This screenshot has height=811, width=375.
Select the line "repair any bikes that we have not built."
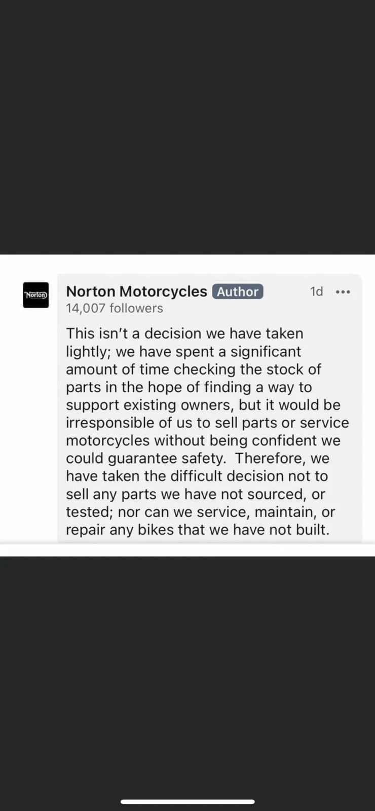tap(198, 530)
